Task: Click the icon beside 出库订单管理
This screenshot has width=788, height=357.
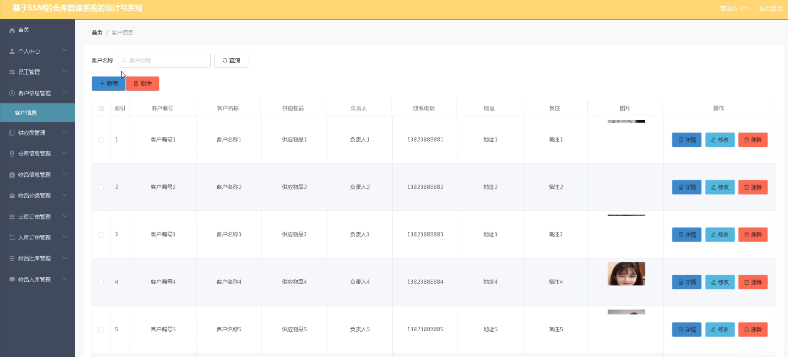Action: click(x=12, y=217)
